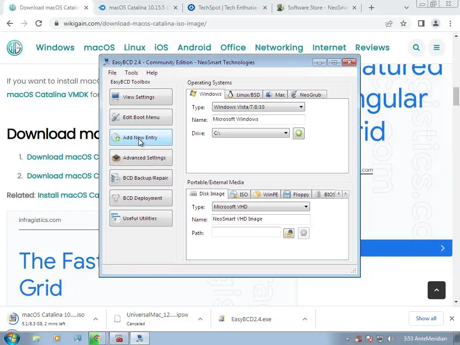Click the empty Path input field
This screenshot has height=345, width=460.
tap(246, 232)
